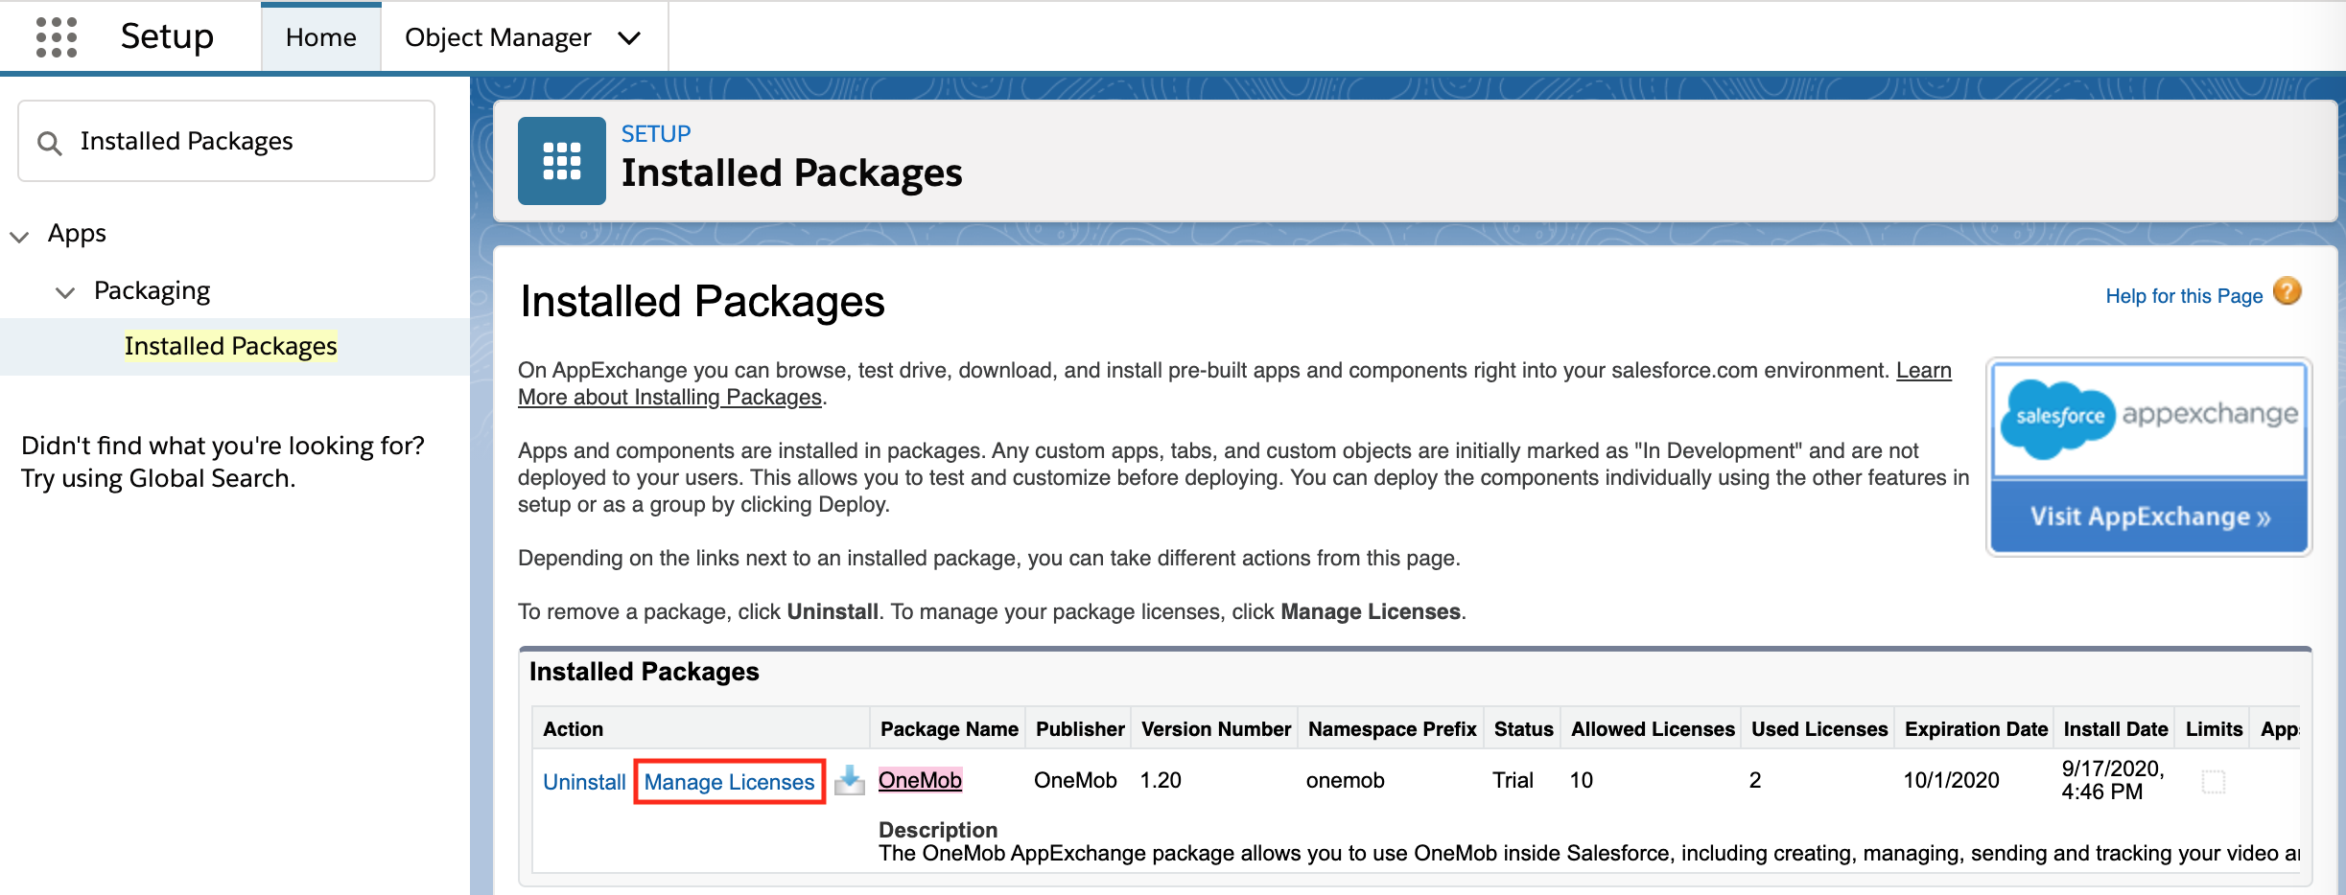The height and width of the screenshot is (895, 2346).
Task: Click the SETUP breadcrumb label
Action: point(656,133)
